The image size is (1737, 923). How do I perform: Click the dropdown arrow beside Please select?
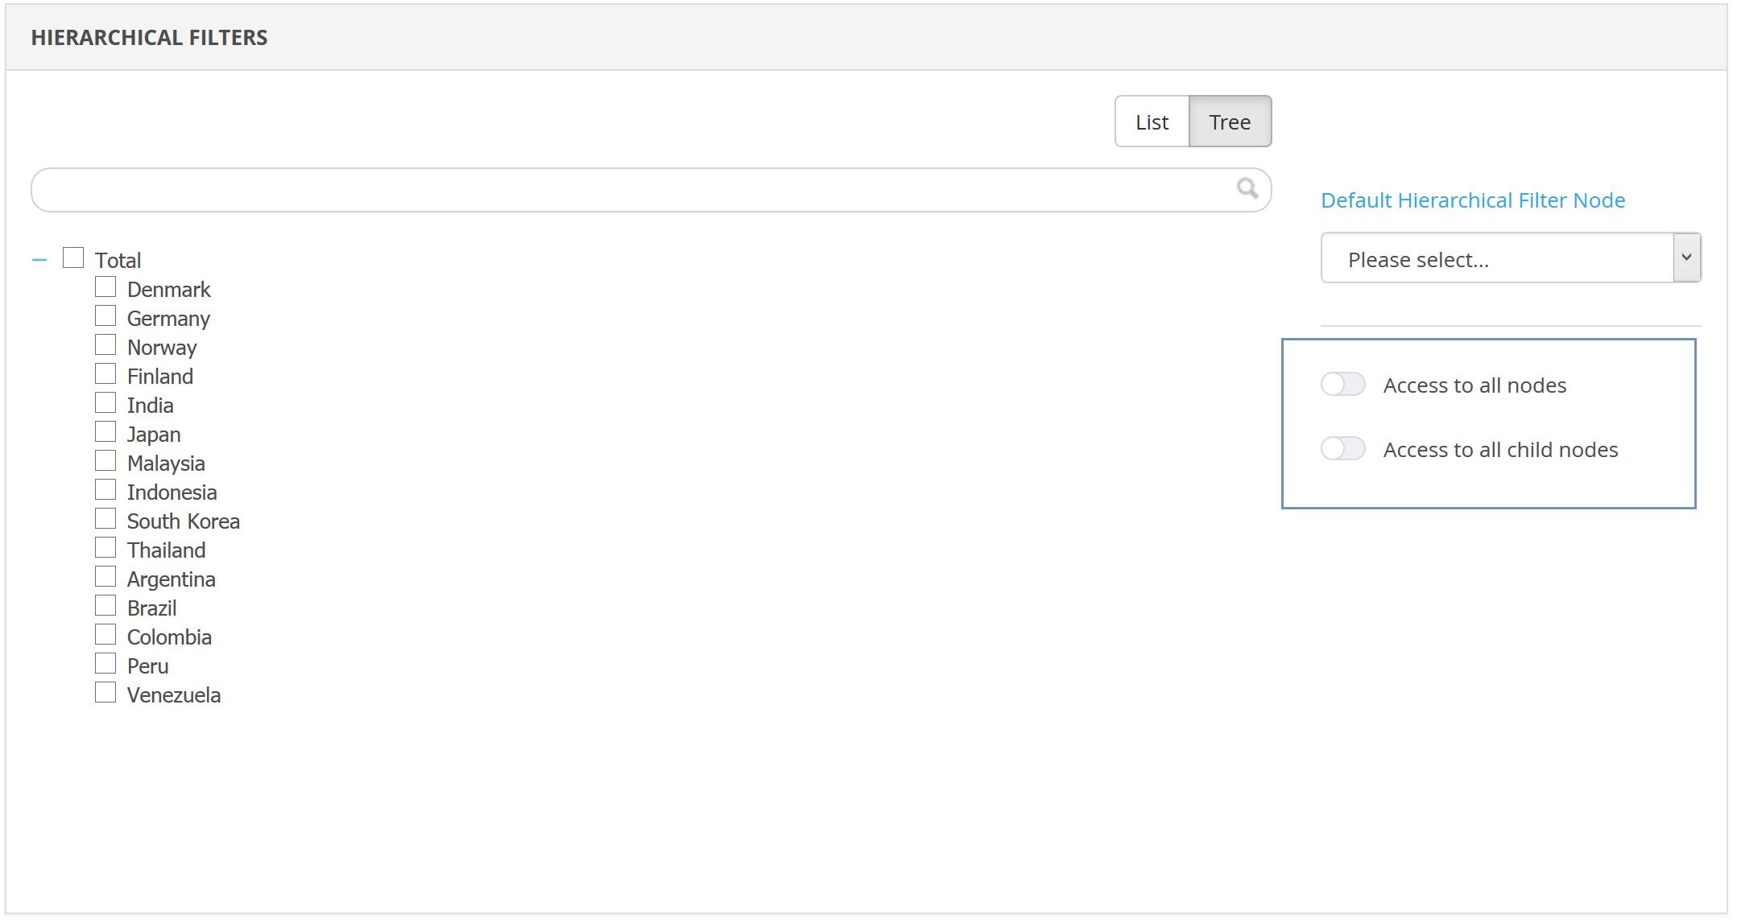(1686, 258)
